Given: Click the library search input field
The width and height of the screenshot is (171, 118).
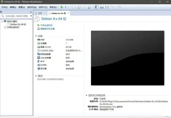Looking at the screenshot, I should click(17, 16).
